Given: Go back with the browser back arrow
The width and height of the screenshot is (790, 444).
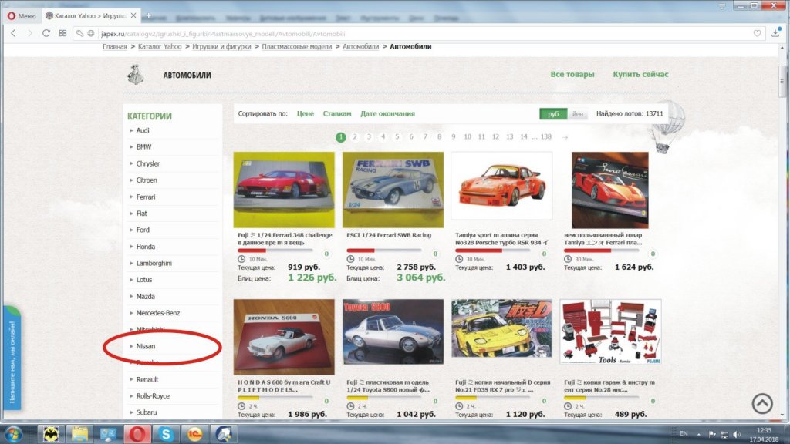Looking at the screenshot, I should pyautogui.click(x=13, y=33).
